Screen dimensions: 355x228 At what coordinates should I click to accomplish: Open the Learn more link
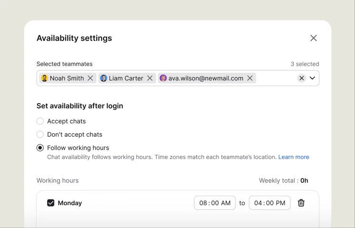(x=294, y=157)
